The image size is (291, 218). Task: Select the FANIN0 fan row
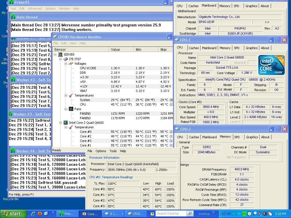point(113,114)
